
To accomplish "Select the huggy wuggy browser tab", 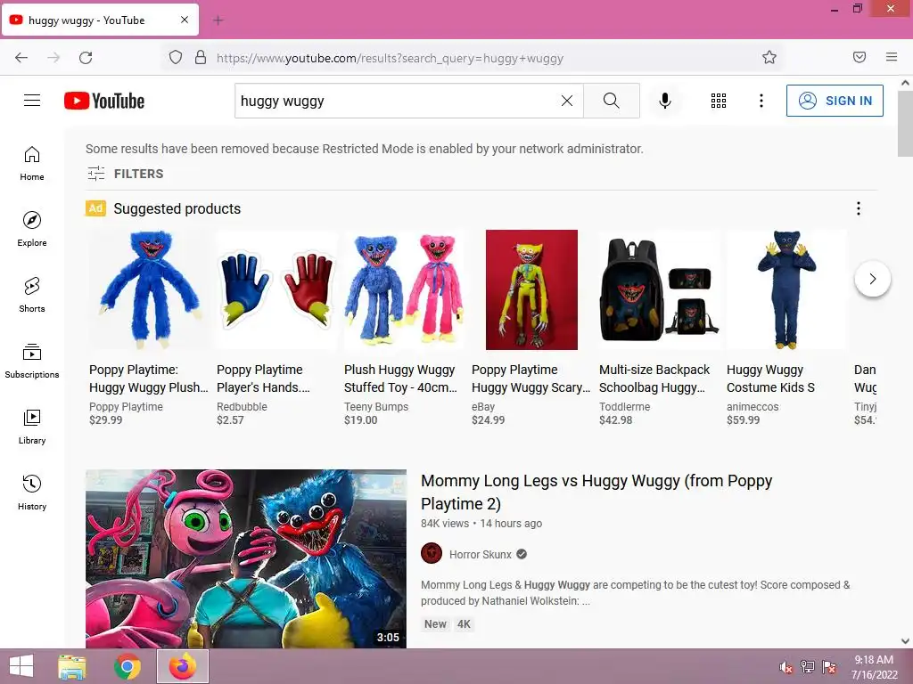I will [x=100, y=20].
